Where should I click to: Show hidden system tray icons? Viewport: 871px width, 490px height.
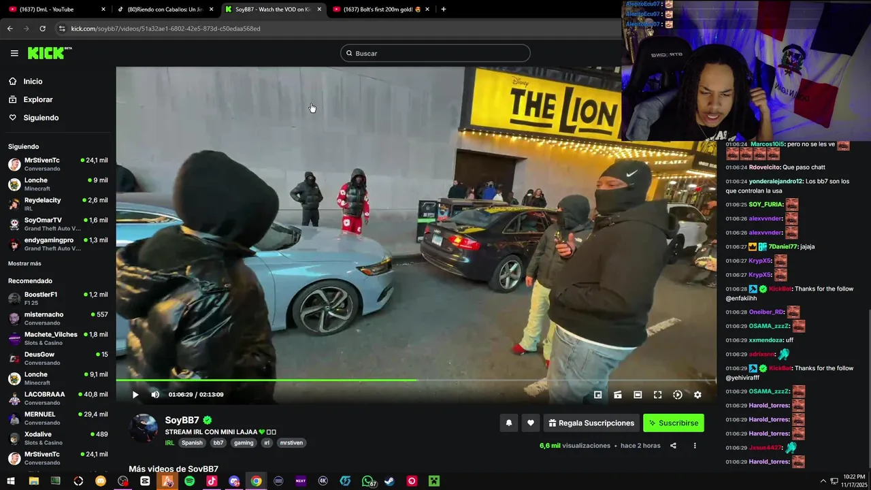click(x=823, y=481)
